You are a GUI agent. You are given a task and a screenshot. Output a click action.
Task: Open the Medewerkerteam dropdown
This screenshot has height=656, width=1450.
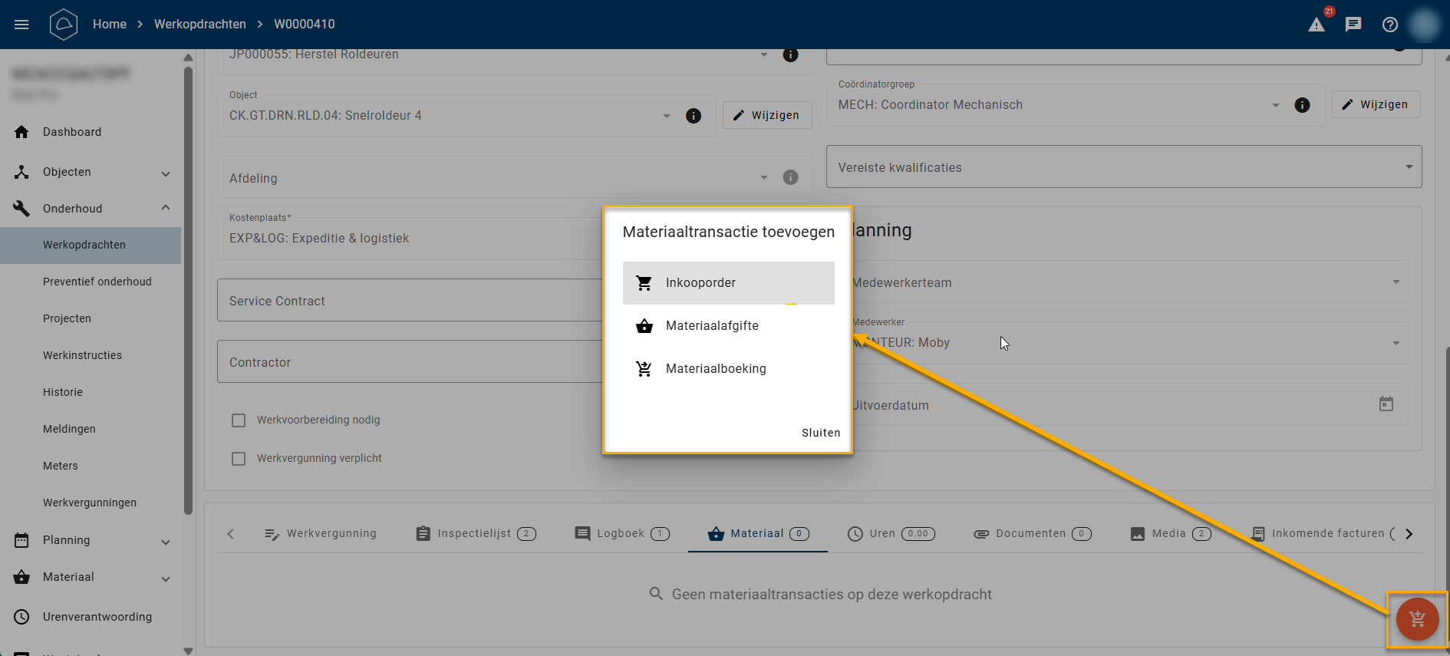point(1396,282)
